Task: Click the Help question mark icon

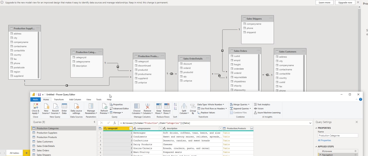Action: (361, 100)
